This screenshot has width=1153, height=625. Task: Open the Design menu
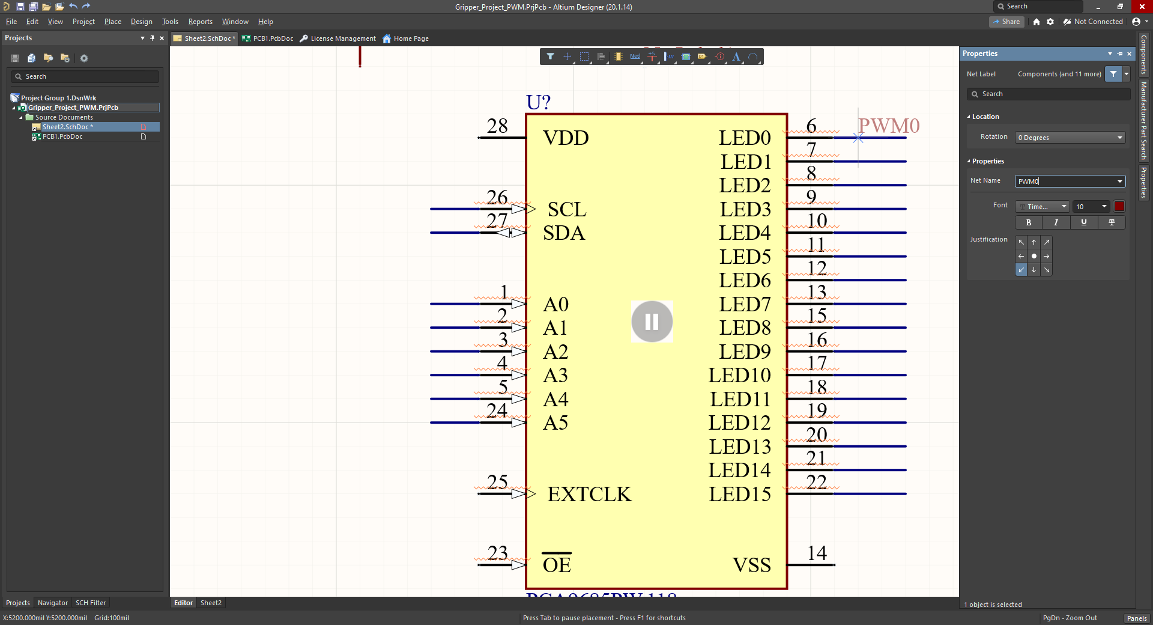pyautogui.click(x=142, y=22)
